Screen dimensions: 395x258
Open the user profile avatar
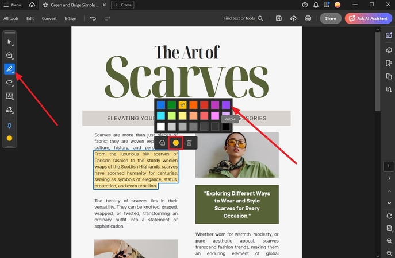338,5
